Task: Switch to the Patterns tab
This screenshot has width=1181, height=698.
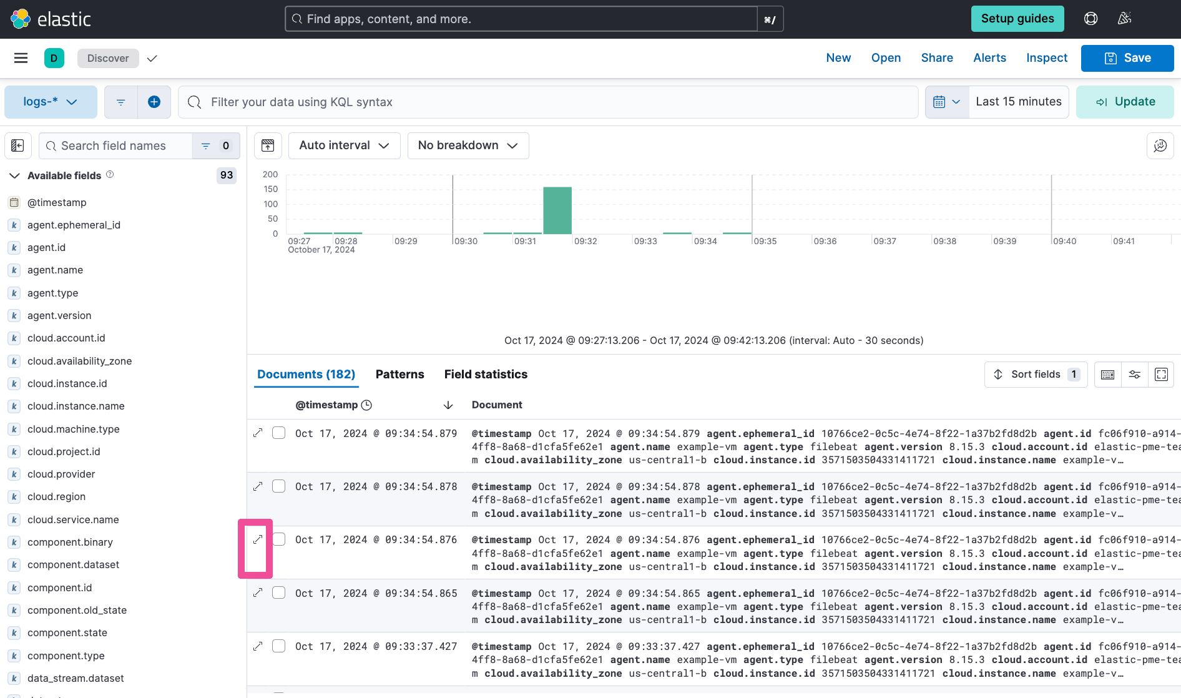Action: coord(400,374)
